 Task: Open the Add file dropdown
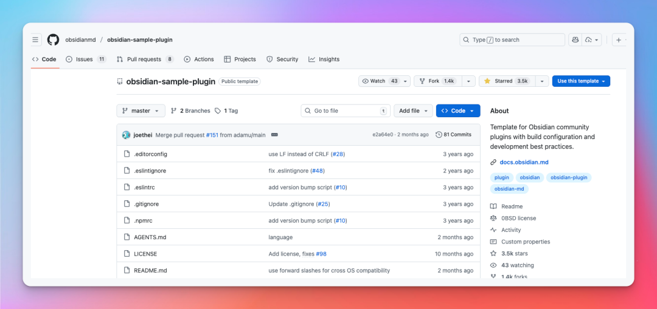[x=413, y=111]
